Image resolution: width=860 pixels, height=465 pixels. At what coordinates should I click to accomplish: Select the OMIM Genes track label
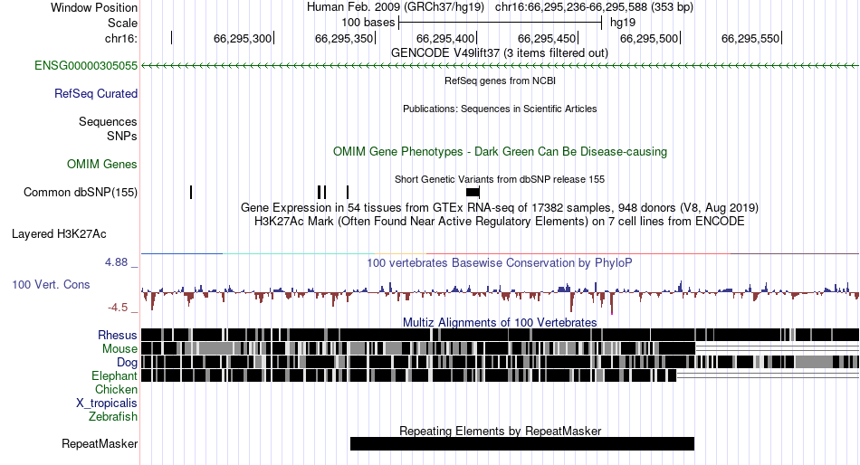[x=102, y=165]
